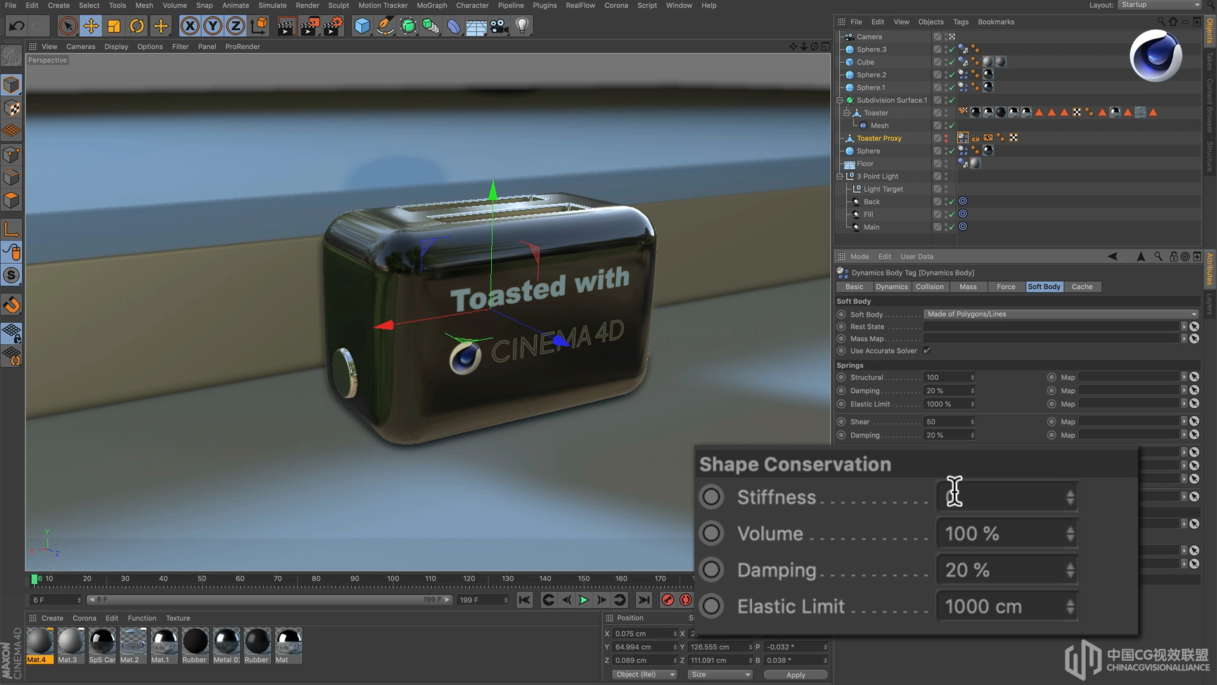The height and width of the screenshot is (685, 1217).
Task: Open Object (Rel) coordinate dropdown
Action: pyautogui.click(x=645, y=674)
